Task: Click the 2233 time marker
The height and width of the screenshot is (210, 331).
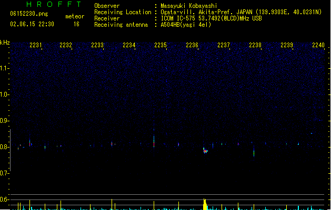Action: [x=97, y=45]
